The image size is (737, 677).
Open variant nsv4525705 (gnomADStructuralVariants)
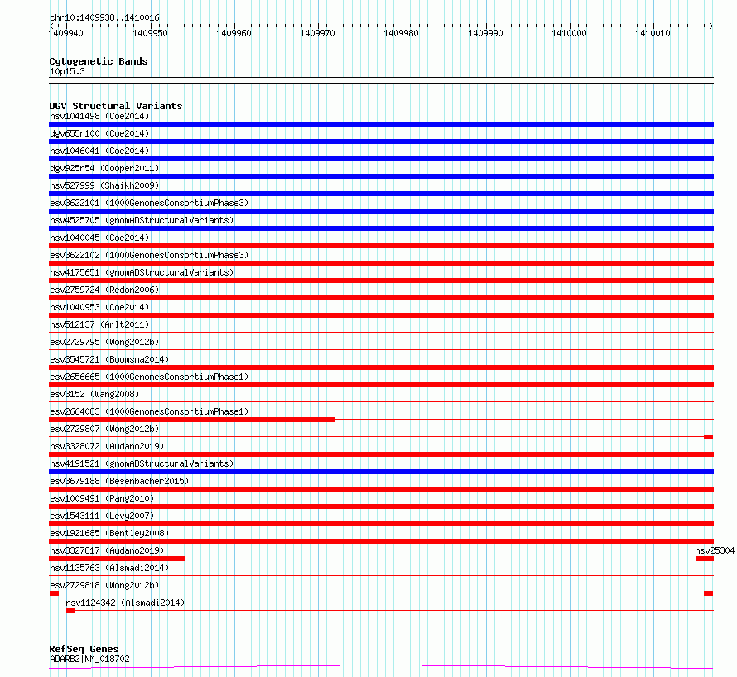(142, 220)
